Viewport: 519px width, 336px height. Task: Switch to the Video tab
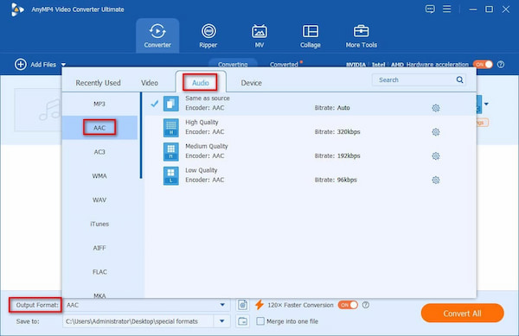click(150, 83)
